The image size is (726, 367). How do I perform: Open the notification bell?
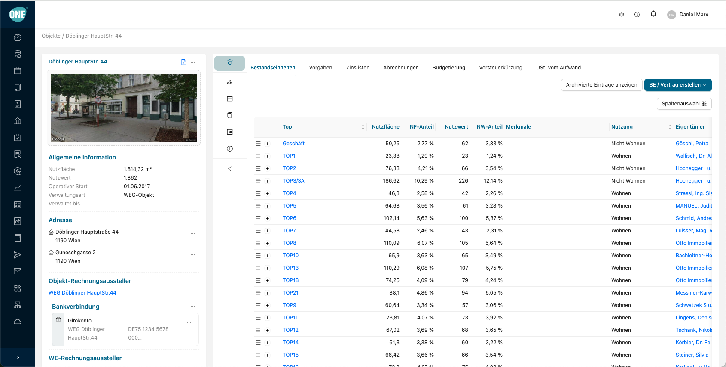point(653,14)
